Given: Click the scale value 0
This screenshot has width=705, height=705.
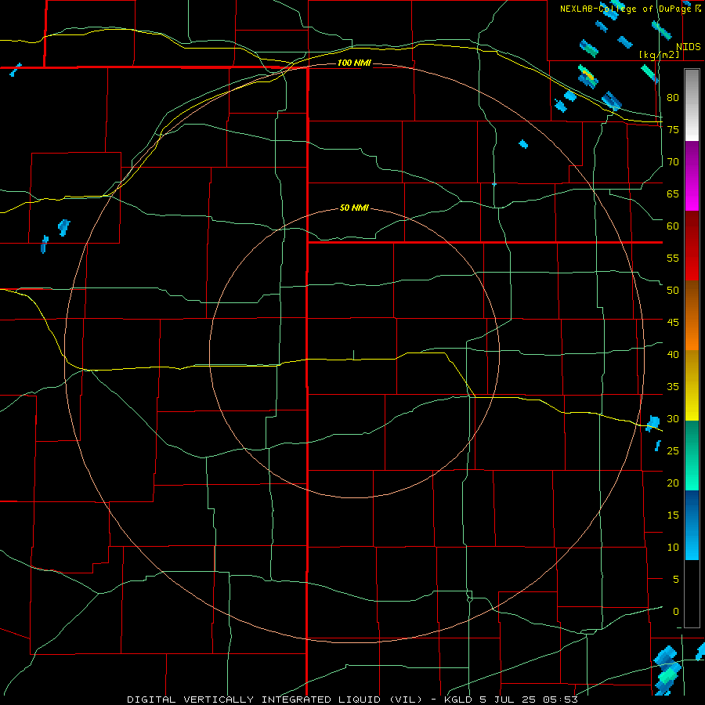Looking at the screenshot, I should click(x=676, y=612).
